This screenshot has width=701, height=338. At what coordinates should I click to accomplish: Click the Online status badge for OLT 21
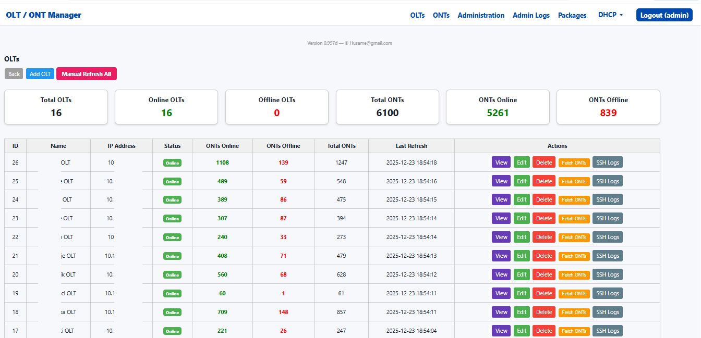[172, 256]
